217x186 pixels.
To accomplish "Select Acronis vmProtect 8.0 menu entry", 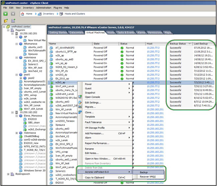I will (x=104, y=172).
